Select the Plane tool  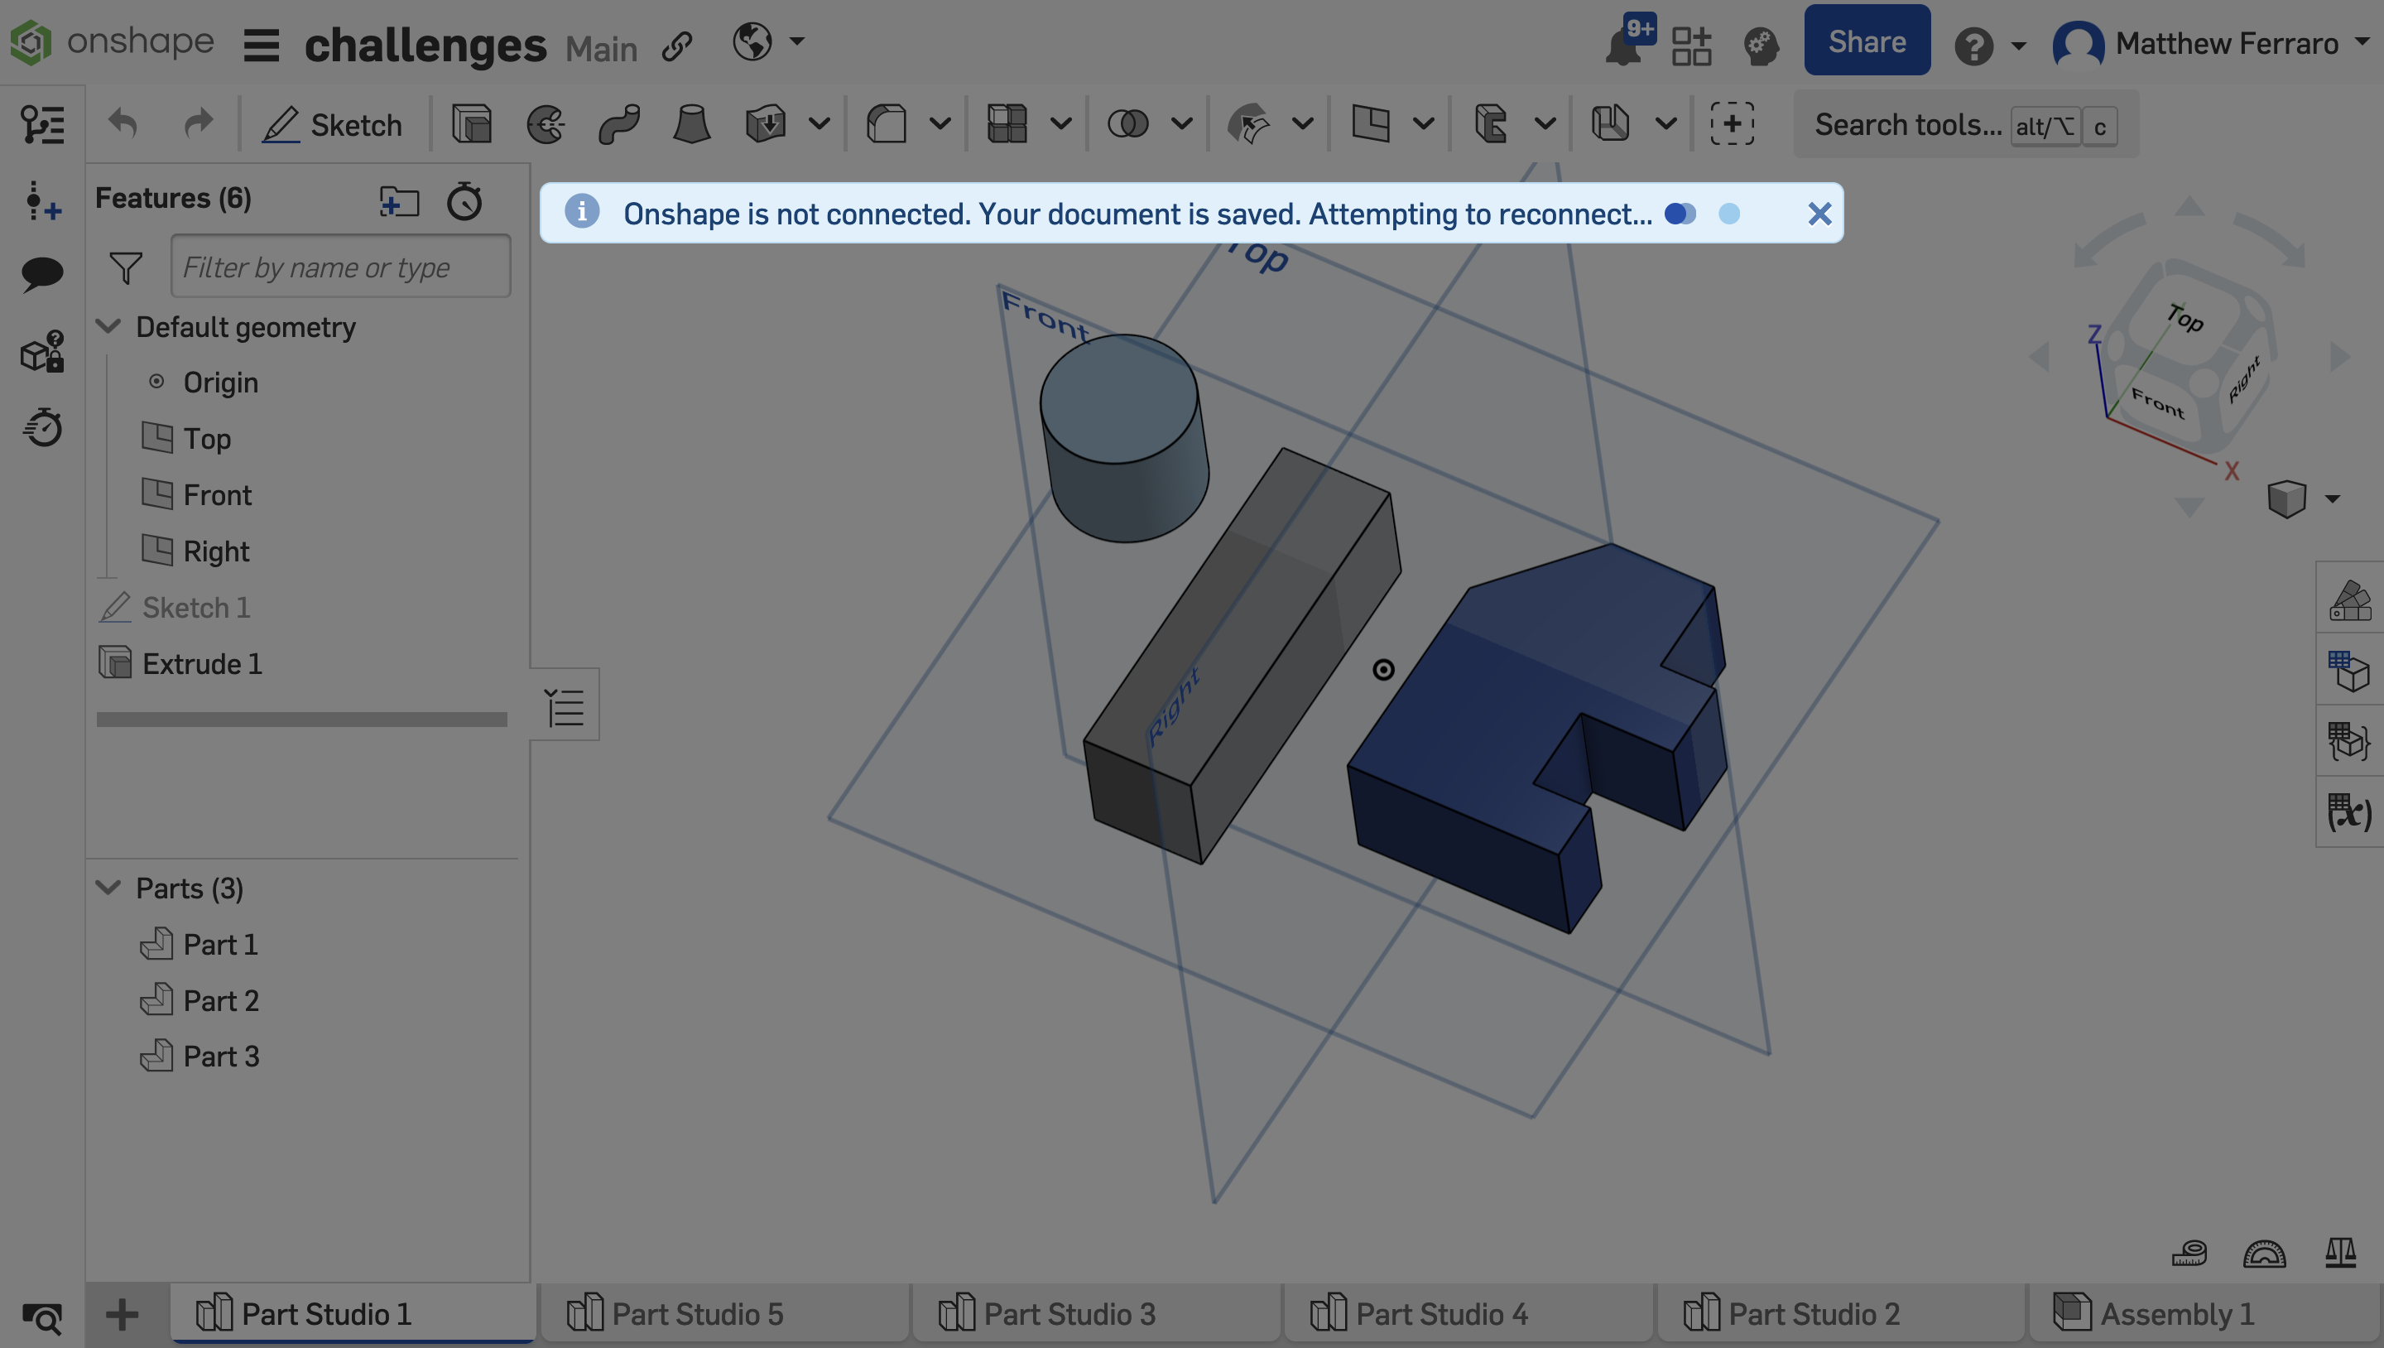click(x=1370, y=124)
